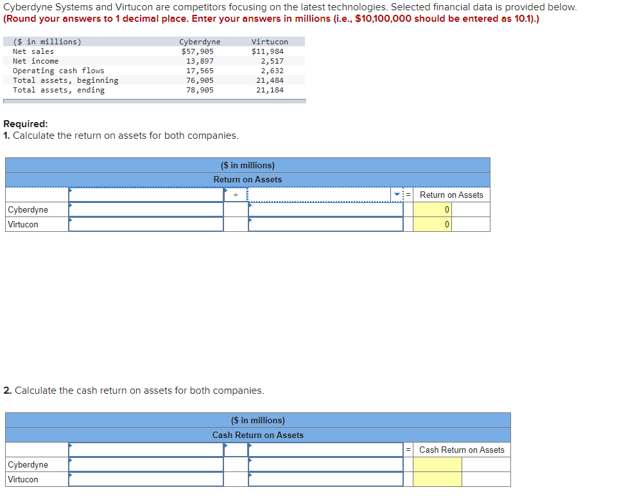
Task: Click Virtucon operating cash flows value 2,632
Action: tap(272, 71)
